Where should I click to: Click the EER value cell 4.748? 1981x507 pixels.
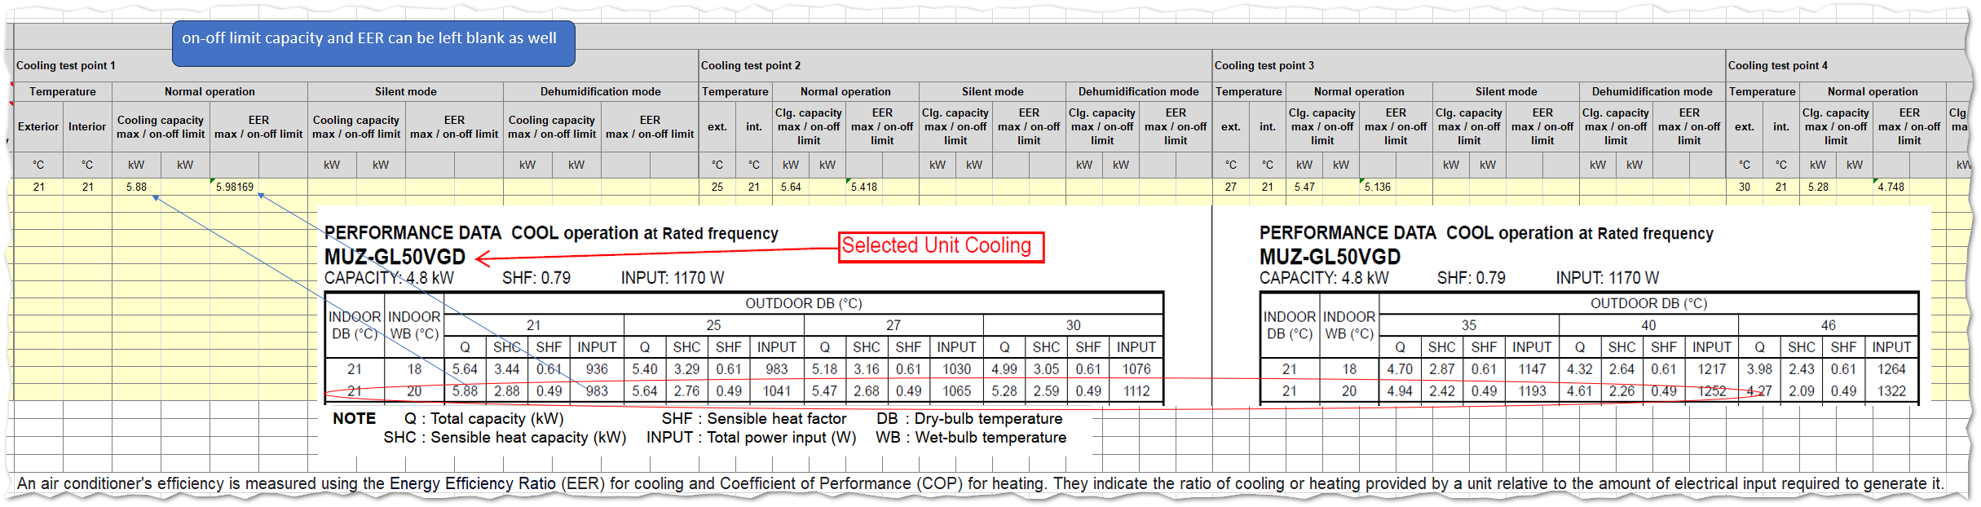[x=1891, y=187]
